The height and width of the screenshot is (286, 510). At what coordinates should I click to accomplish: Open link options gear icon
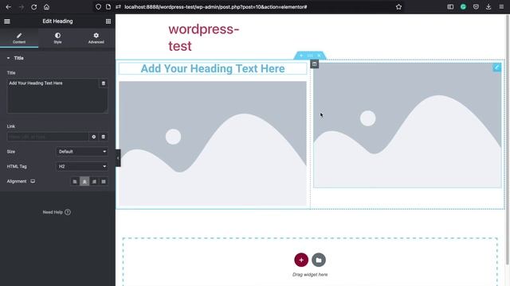[94, 137]
